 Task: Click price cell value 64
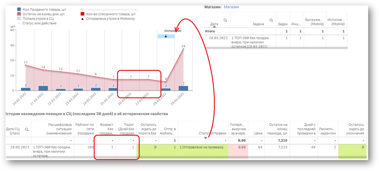click(x=260, y=147)
